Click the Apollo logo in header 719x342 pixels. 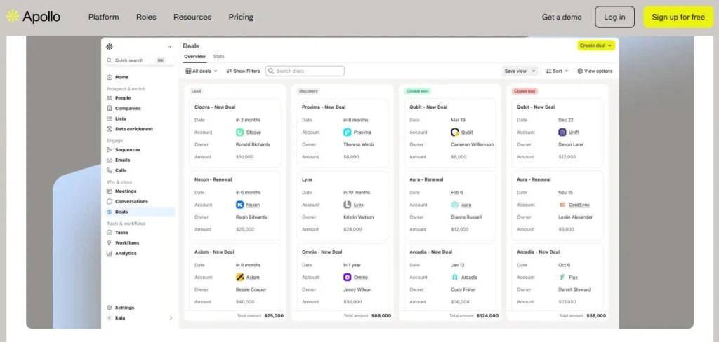click(34, 17)
